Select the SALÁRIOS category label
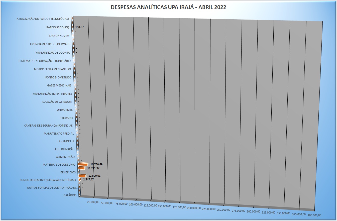This screenshot has width=337, height=221. point(70,195)
